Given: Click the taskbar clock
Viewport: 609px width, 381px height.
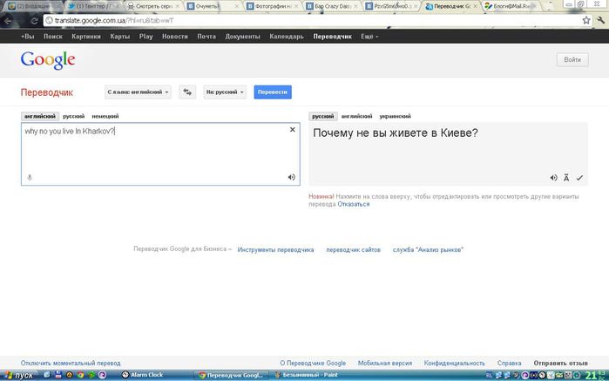Looking at the screenshot, I should pos(596,375).
